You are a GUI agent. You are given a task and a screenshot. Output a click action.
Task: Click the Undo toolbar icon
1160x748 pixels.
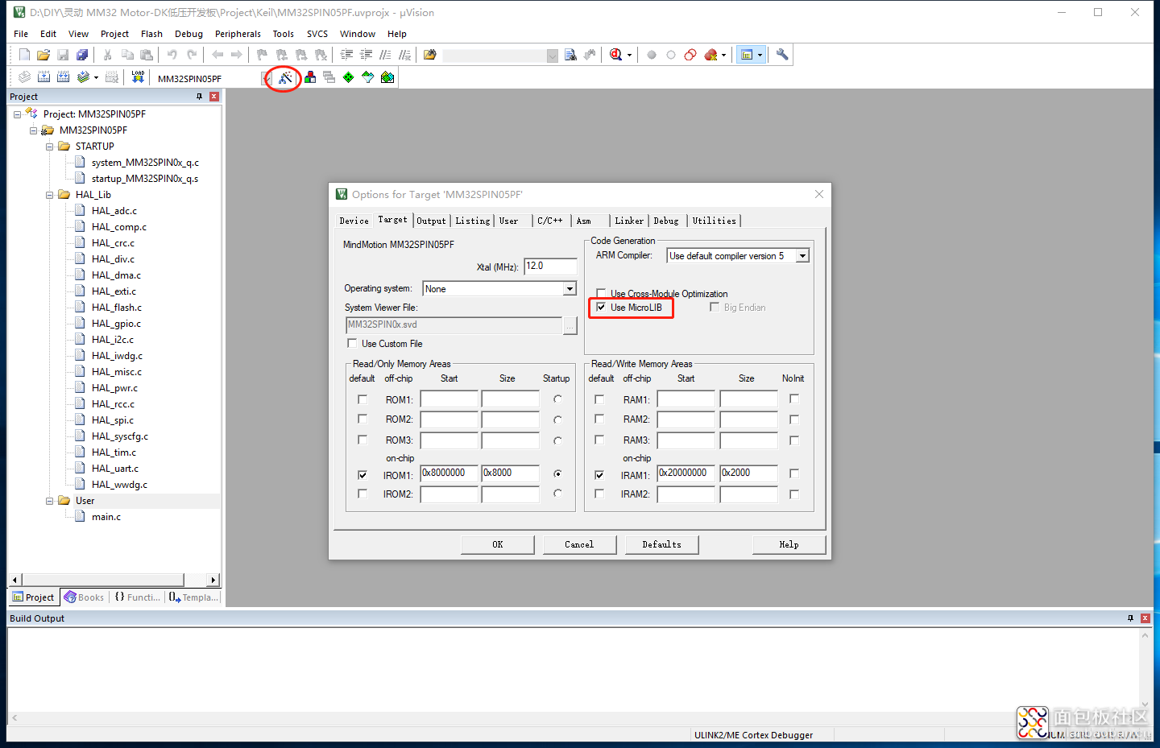click(172, 55)
